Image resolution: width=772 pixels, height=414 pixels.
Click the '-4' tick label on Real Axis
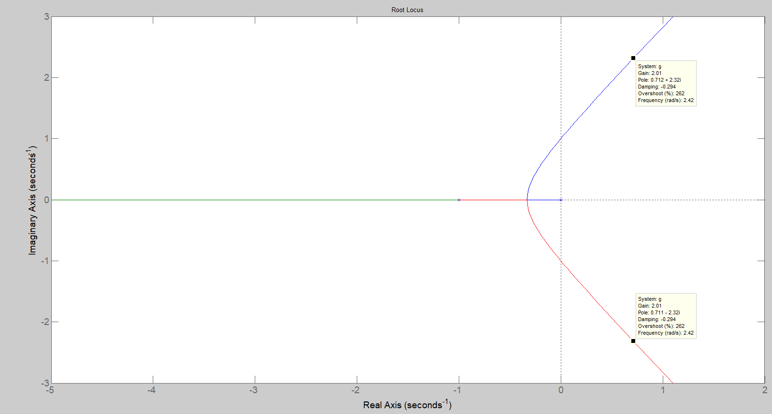(151, 390)
